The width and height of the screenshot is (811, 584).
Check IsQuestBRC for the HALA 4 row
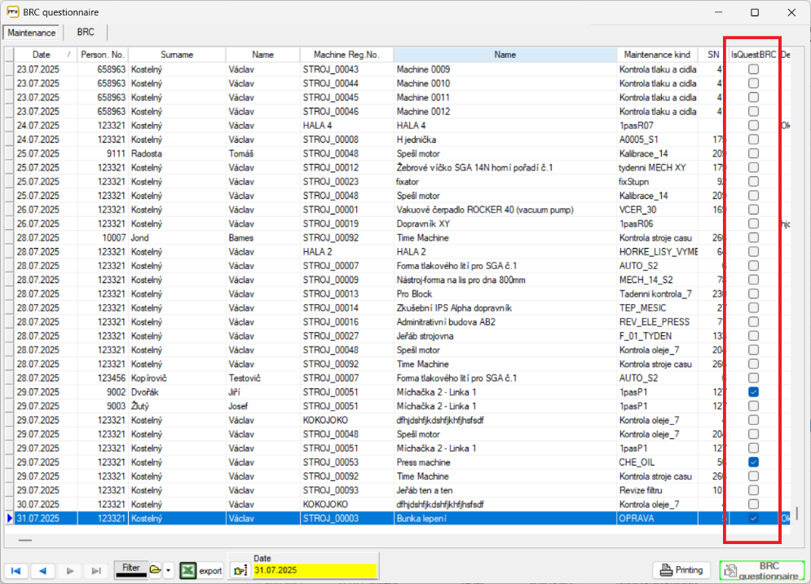[x=754, y=126]
